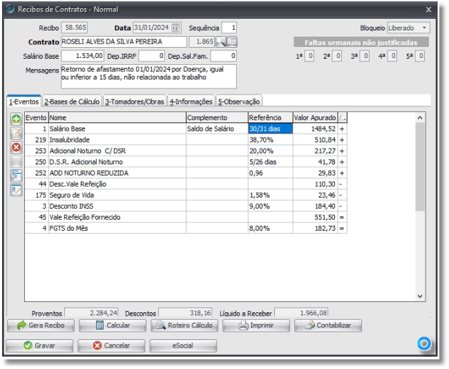Click the 1ª week absences field
This screenshot has width=449, height=369.
click(310, 56)
